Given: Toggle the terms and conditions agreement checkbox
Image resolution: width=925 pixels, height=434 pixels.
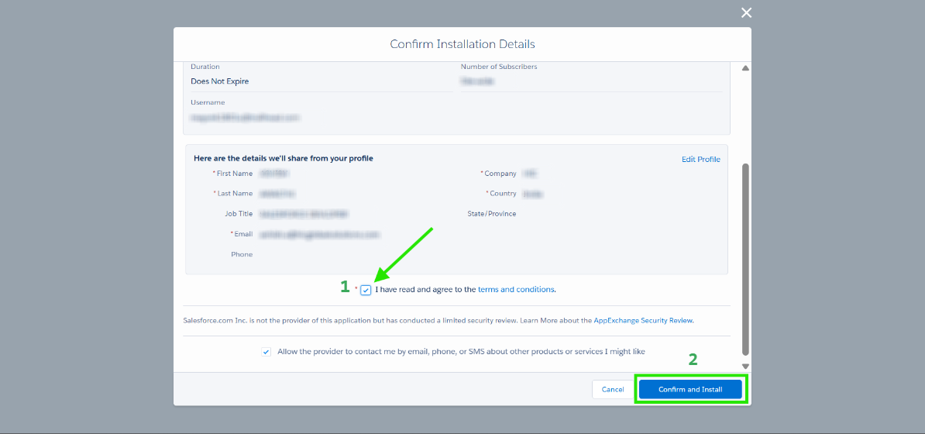Looking at the screenshot, I should 366,290.
